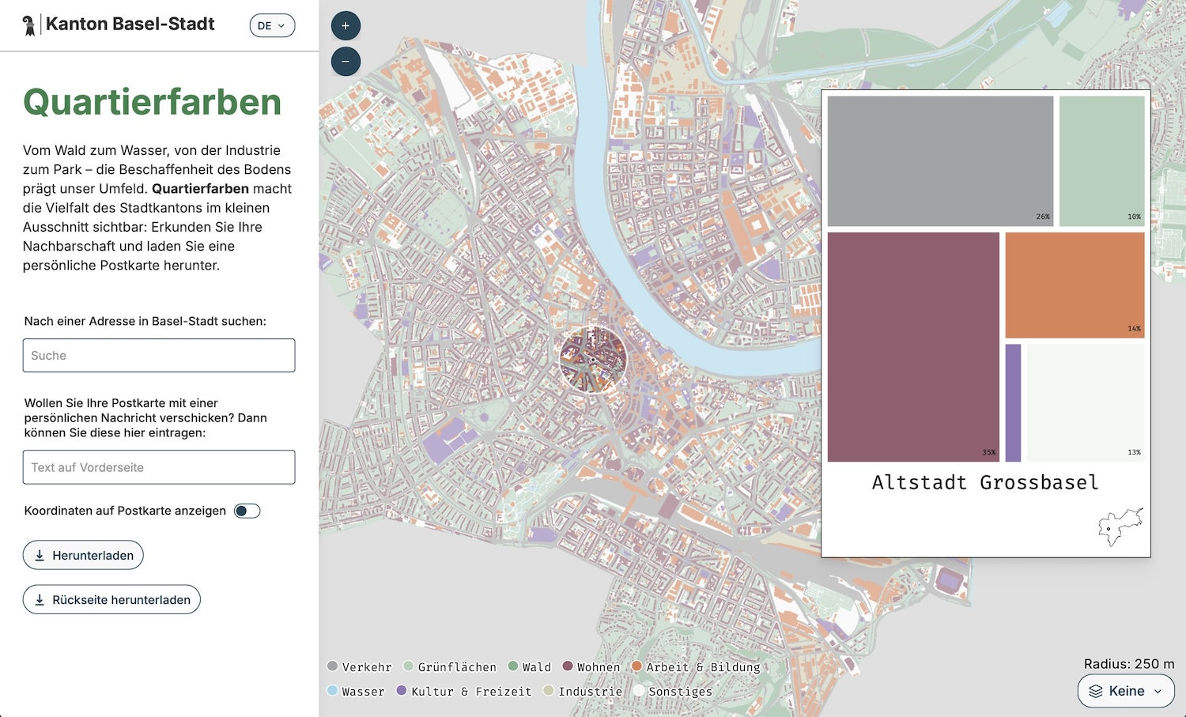Click the Sonstiges legend dot
The width and height of the screenshot is (1186, 717).
tap(639, 691)
